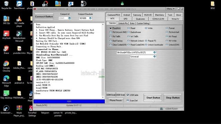Screen dimensions: 221x124
Task: Click the "model:TECNO F1" log line
Action: point(43,85)
